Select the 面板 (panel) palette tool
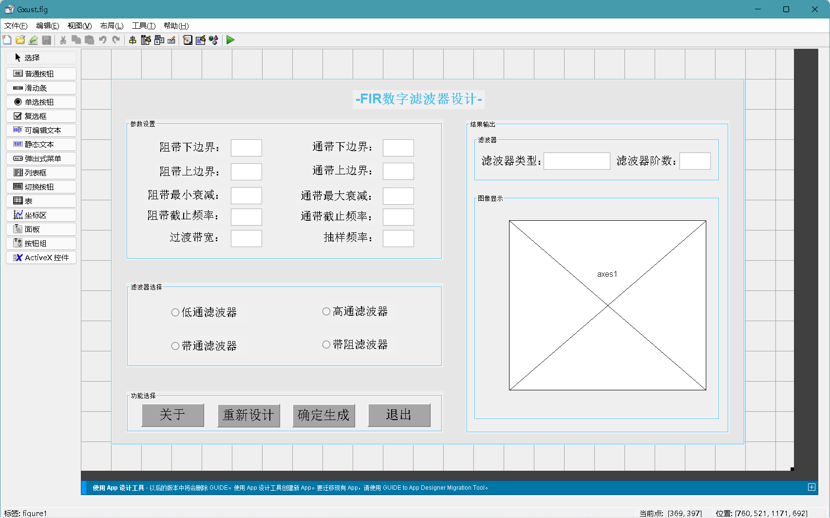 (x=41, y=229)
